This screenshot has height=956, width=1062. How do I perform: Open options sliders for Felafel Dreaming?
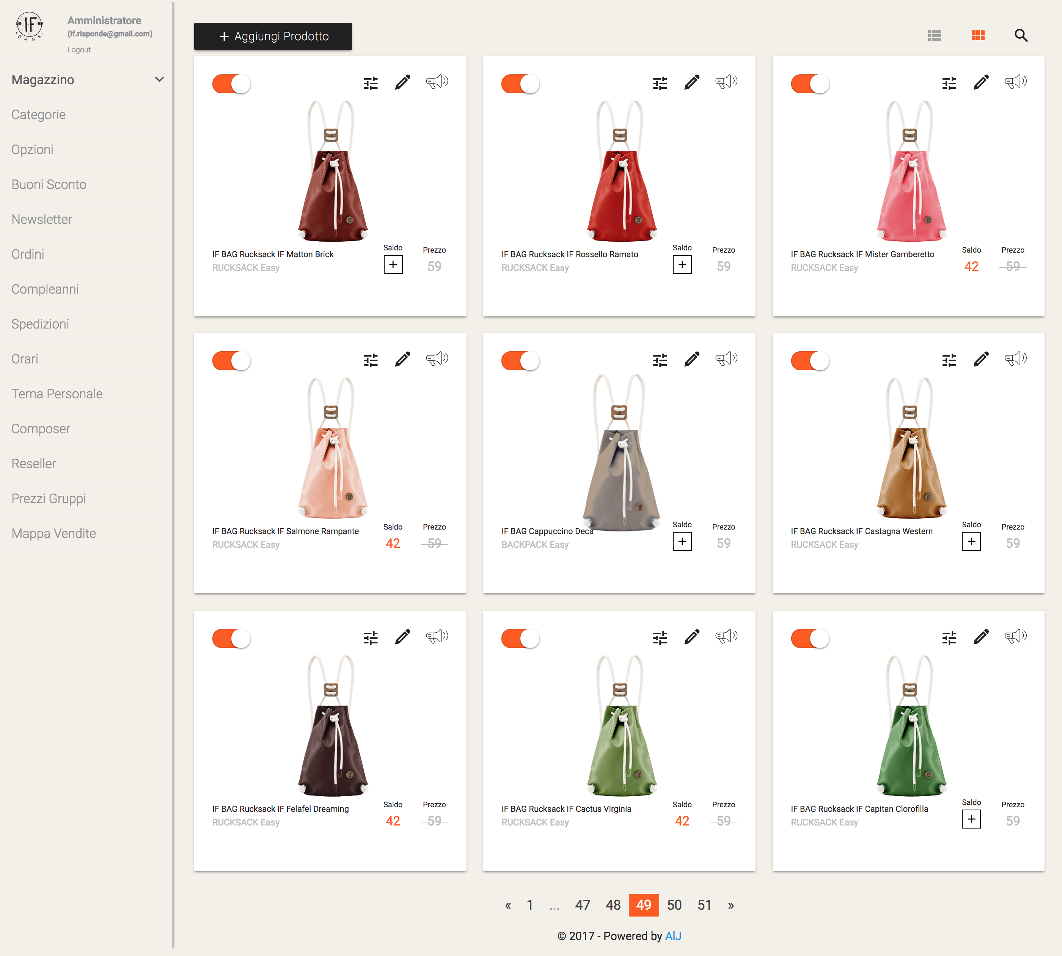(370, 638)
